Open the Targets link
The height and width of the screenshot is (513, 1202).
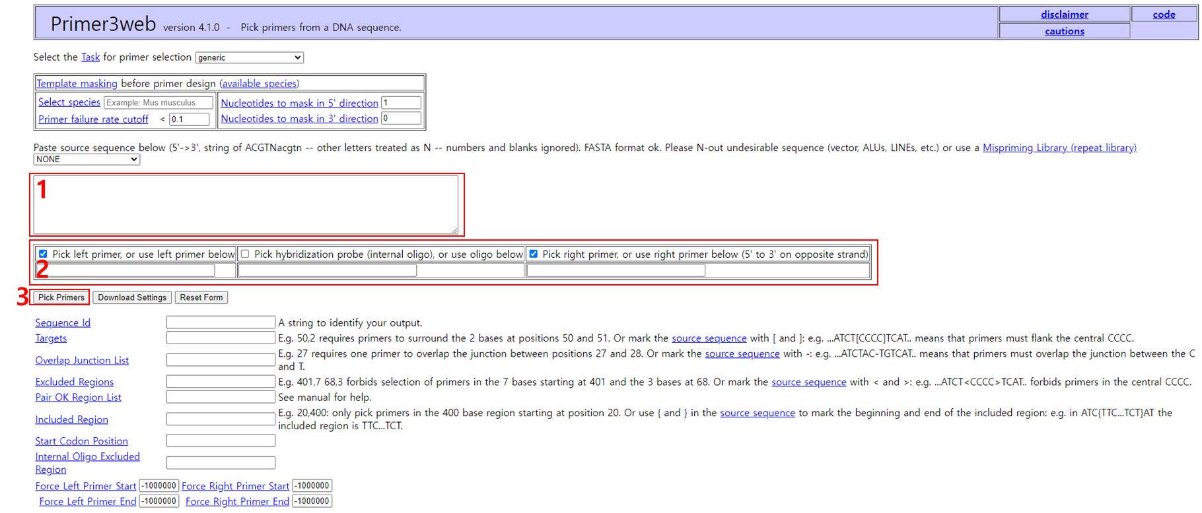point(51,338)
